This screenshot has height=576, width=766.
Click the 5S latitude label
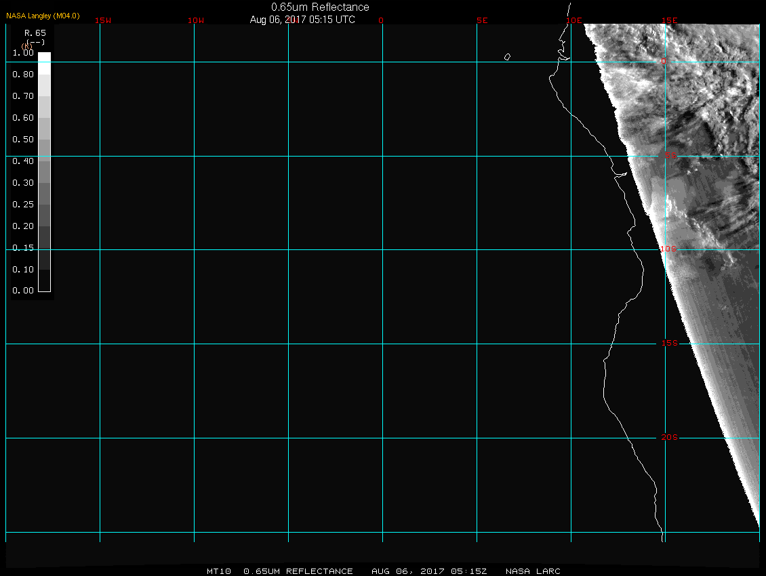tap(669, 156)
